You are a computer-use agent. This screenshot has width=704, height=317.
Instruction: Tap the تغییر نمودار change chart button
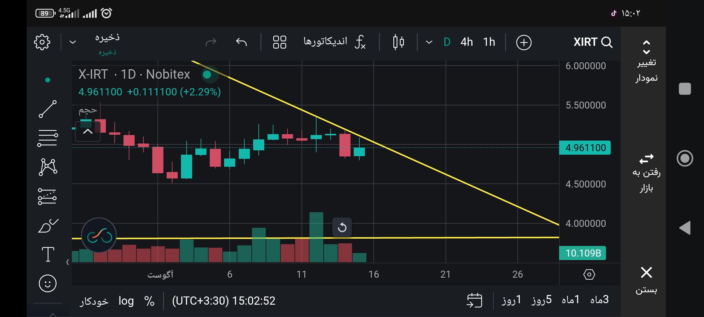tap(646, 62)
